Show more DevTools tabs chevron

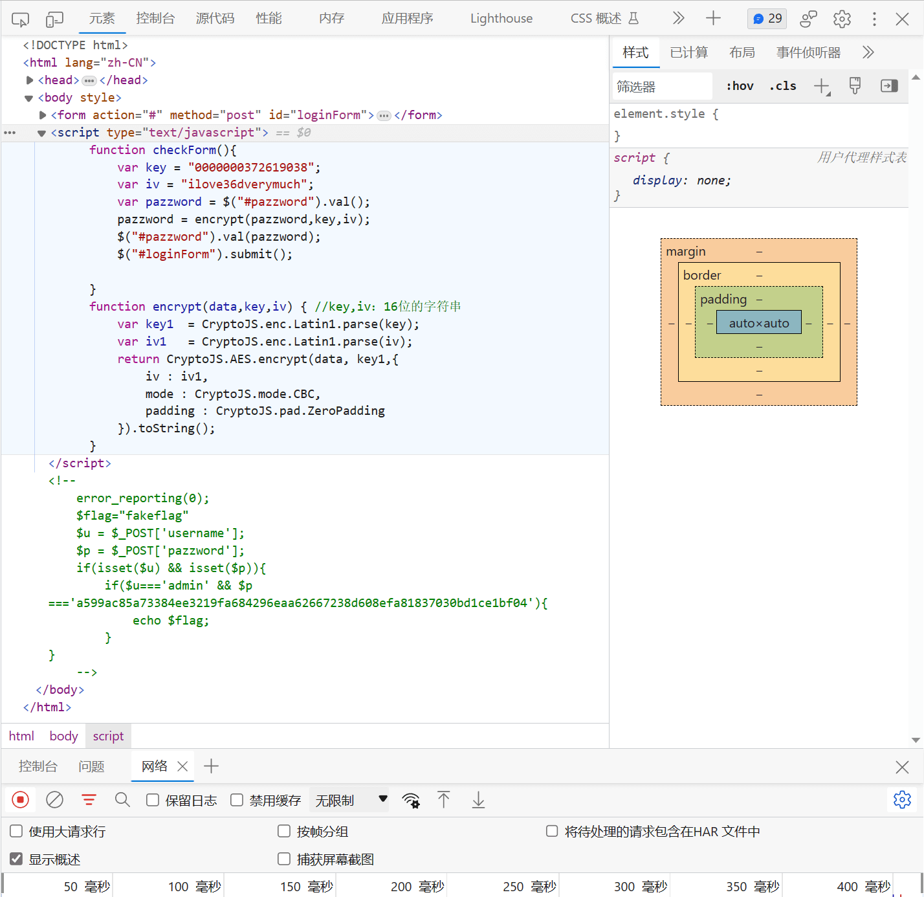(678, 18)
